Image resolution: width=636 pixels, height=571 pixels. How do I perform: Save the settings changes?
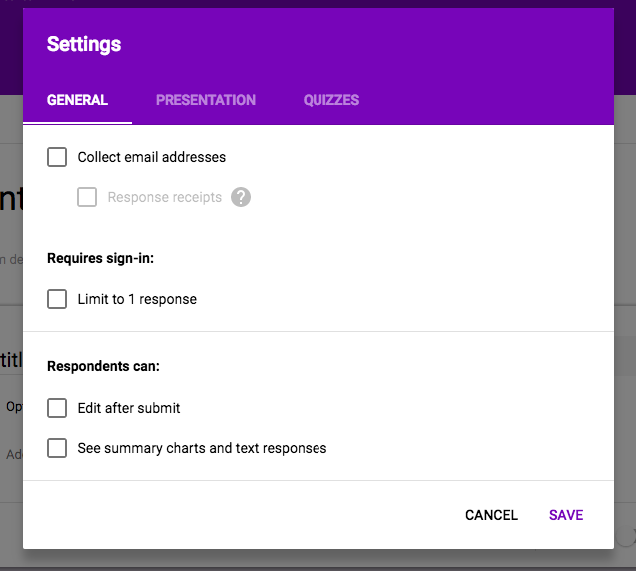pos(566,515)
